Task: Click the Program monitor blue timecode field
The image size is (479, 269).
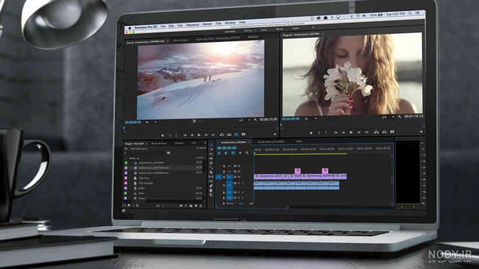Action: tap(291, 119)
